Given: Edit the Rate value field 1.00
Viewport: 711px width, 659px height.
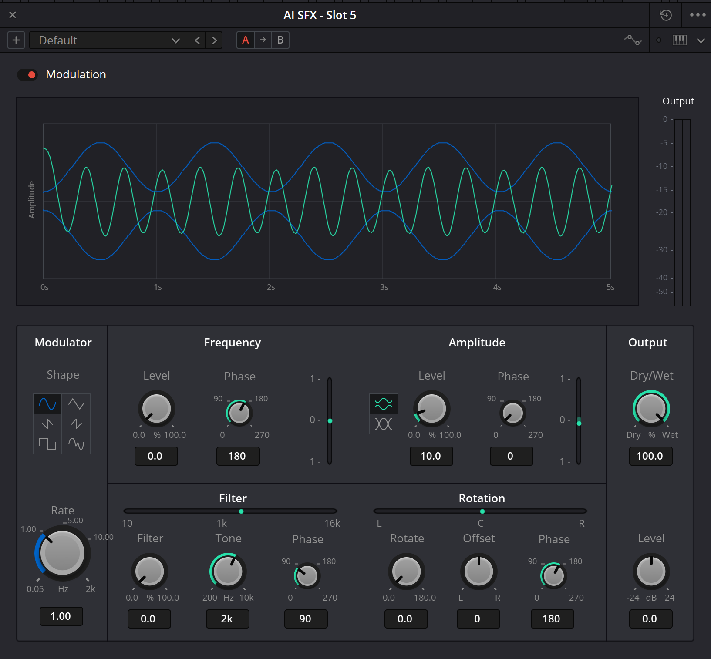Looking at the screenshot, I should (x=61, y=616).
